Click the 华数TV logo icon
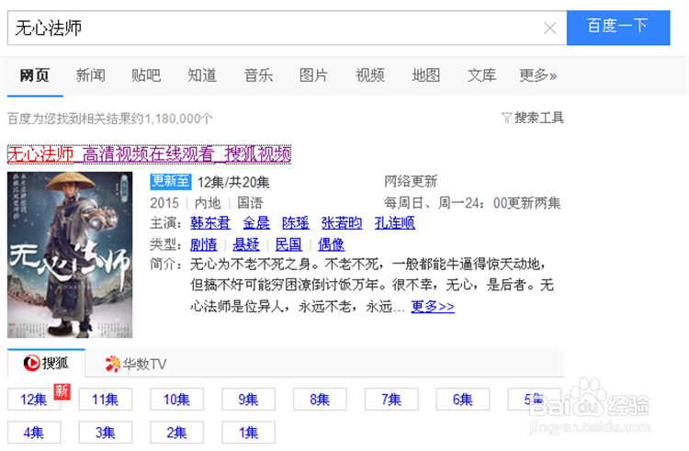 (112, 364)
